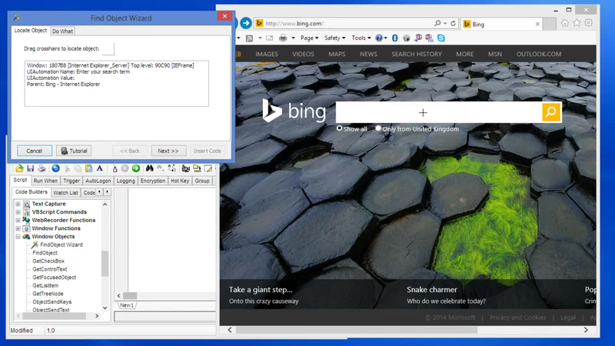Click the blue Undo arrow icon
Image resolution: width=615 pixels, height=346 pixels.
55,168
